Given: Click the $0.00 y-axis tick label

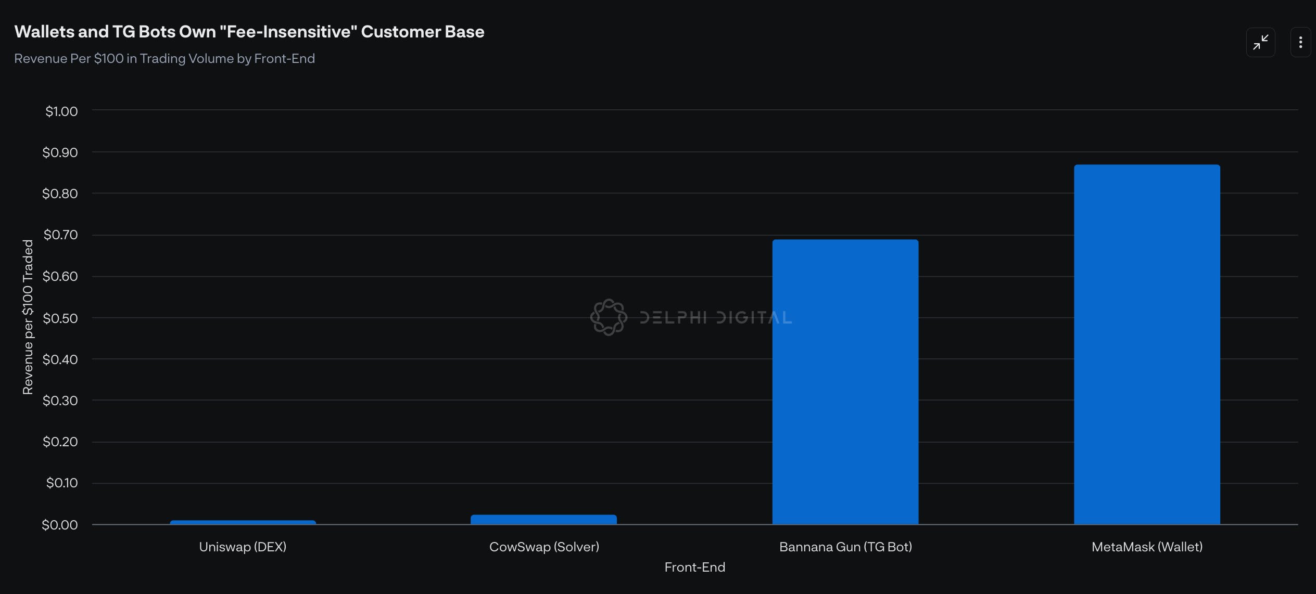Looking at the screenshot, I should click(x=60, y=524).
